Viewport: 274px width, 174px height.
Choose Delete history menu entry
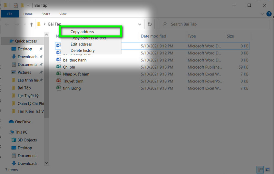pyautogui.click(x=83, y=51)
